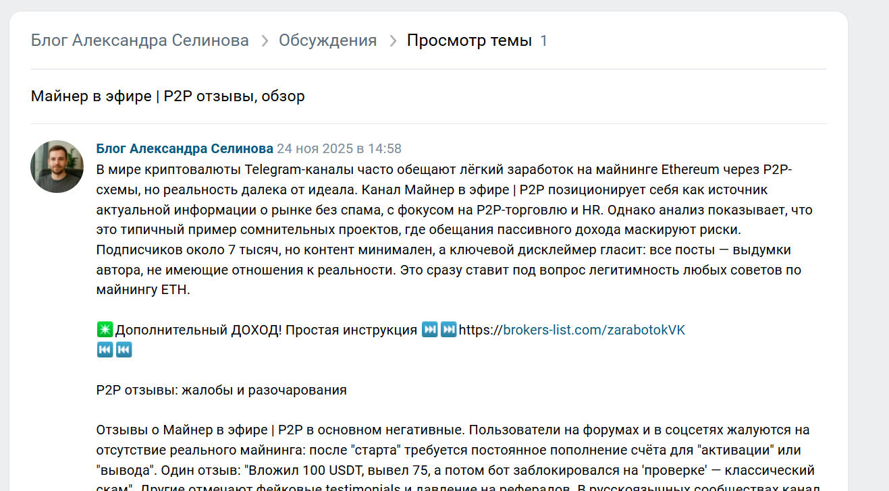
Task: Go to the Обсуждения breadcrumb section
Action: point(327,40)
